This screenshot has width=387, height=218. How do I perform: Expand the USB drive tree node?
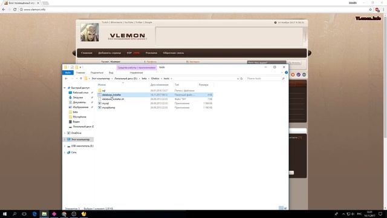click(65, 146)
